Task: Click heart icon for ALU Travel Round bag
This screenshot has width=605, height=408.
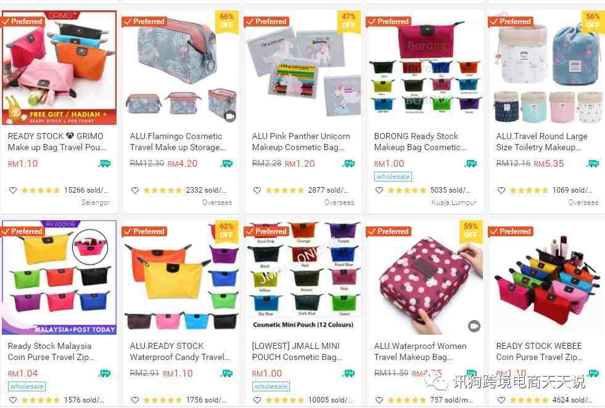Action: click(x=501, y=190)
